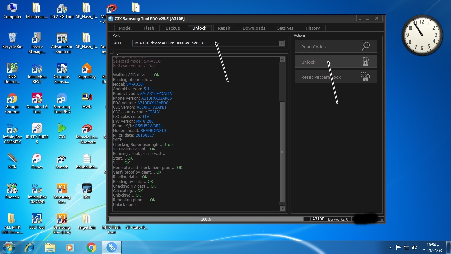Open Windows Media Player taskbar icon
Viewport: 451px width, 254px height.
click(x=70, y=247)
